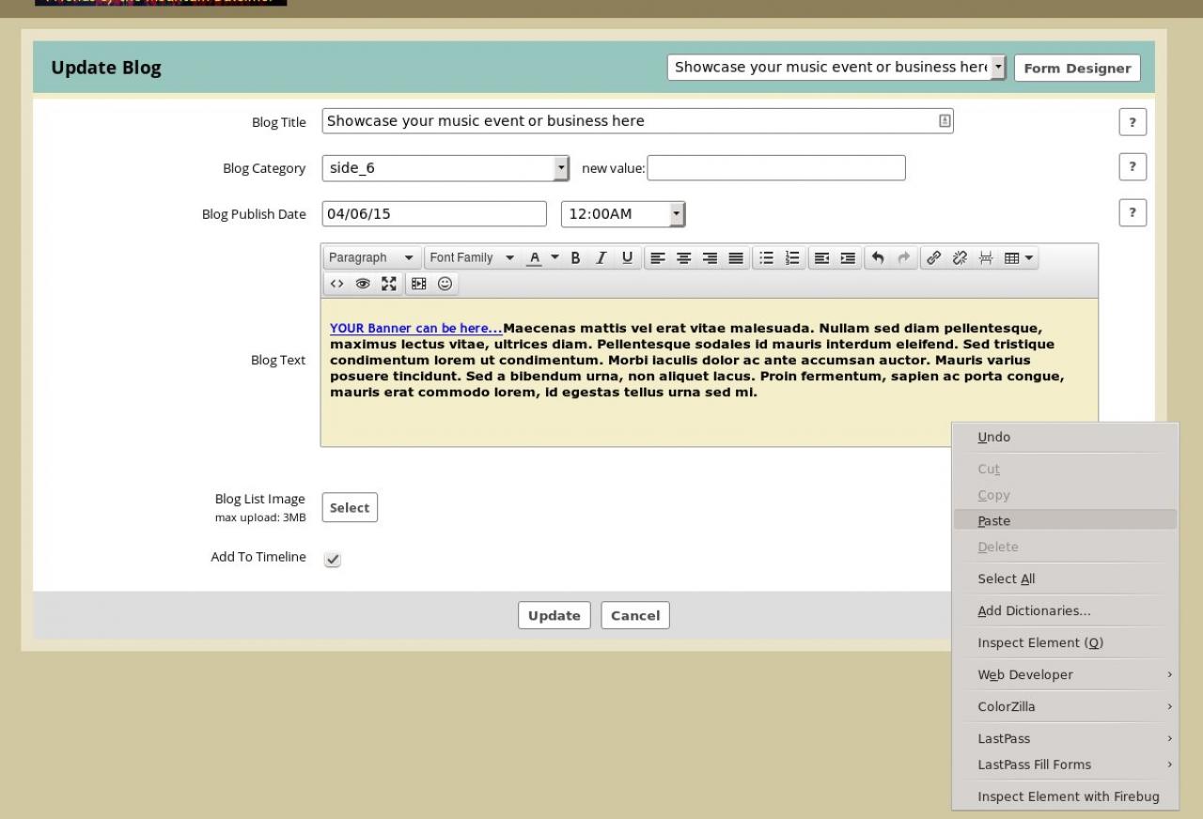The width and height of the screenshot is (1203, 819).
Task: Click the insert media icon
Action: coord(418,284)
